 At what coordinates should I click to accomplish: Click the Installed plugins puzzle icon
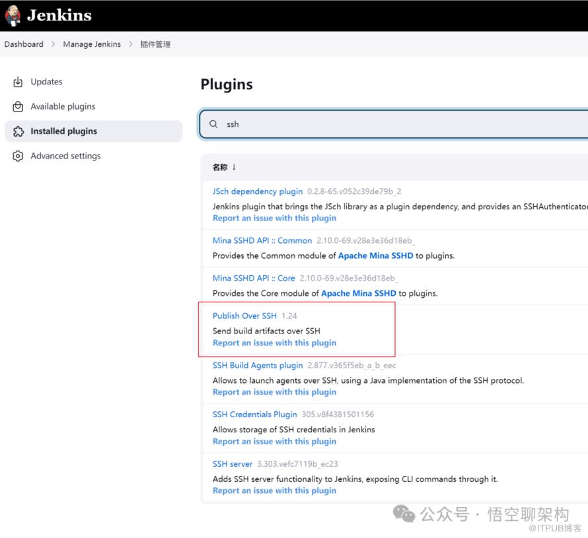pos(18,131)
